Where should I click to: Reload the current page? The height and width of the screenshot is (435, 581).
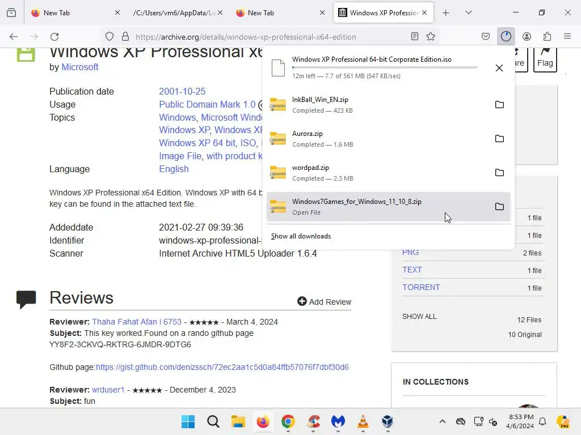pos(54,37)
